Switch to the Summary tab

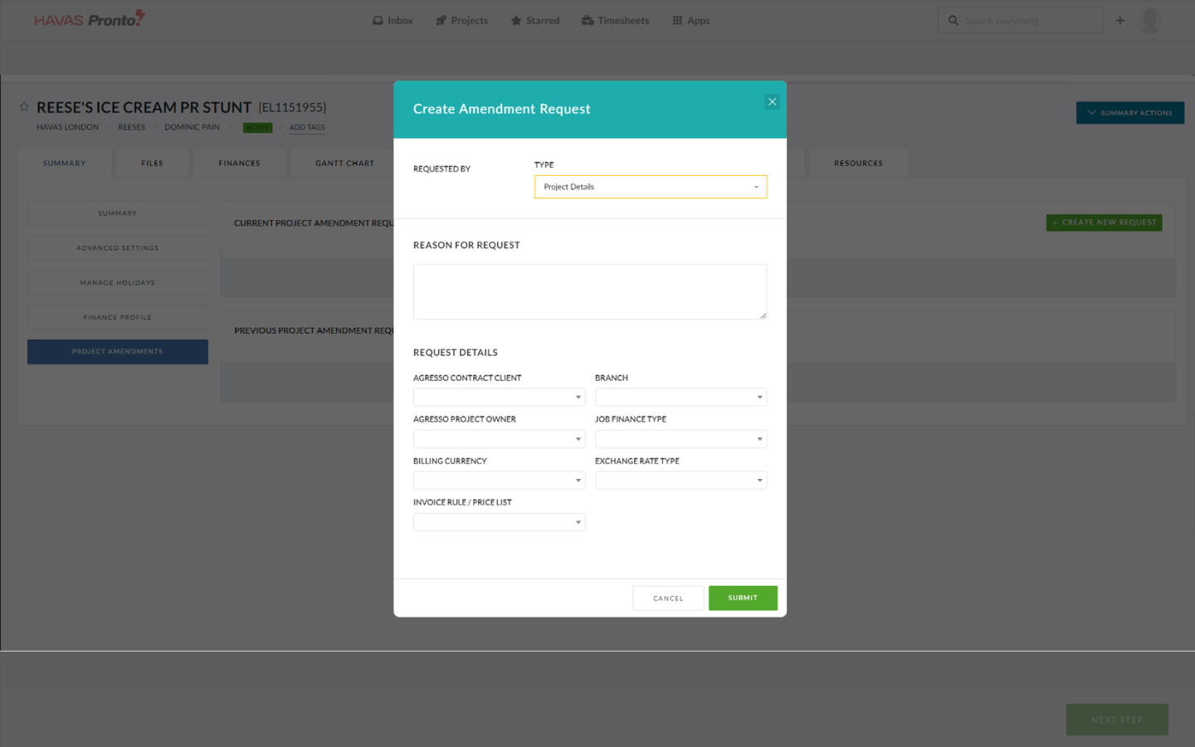pyautogui.click(x=65, y=164)
